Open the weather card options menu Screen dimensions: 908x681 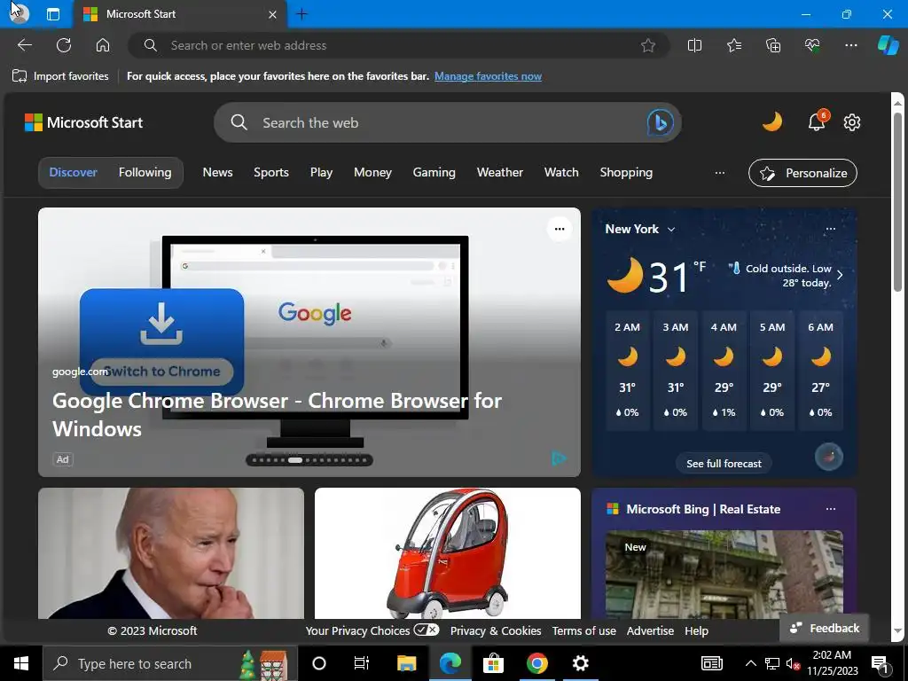[x=830, y=229]
